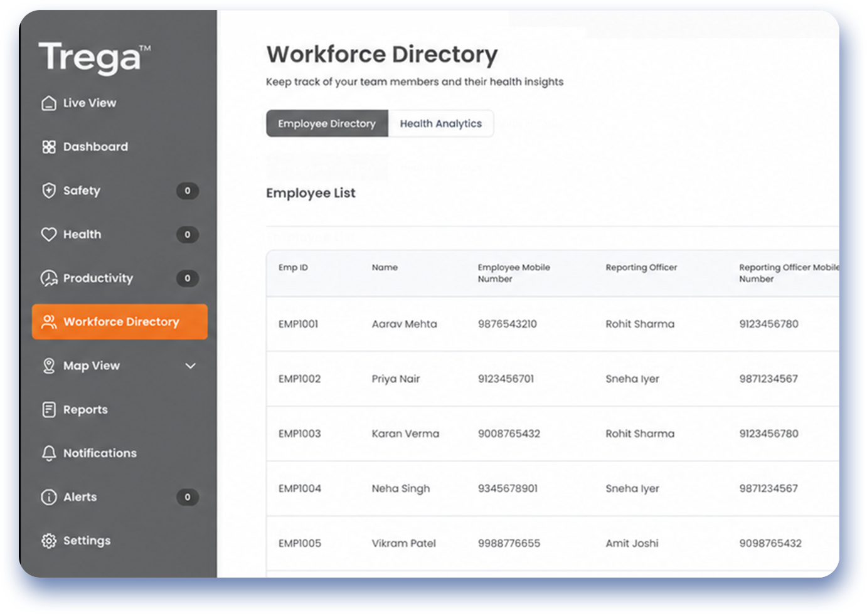Click officer mobile number 9098765432
The image size is (867, 614).
770,543
